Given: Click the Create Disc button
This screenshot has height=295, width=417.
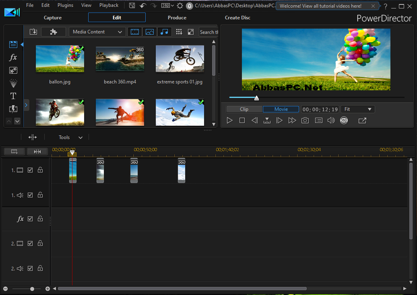Looking at the screenshot, I should (x=237, y=18).
